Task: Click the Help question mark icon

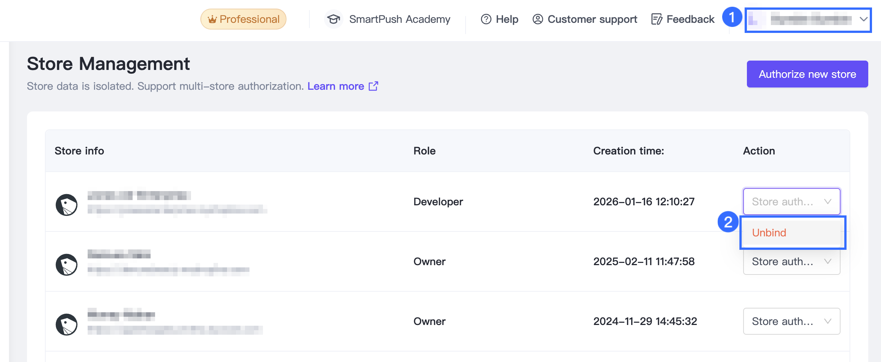Action: click(x=486, y=19)
